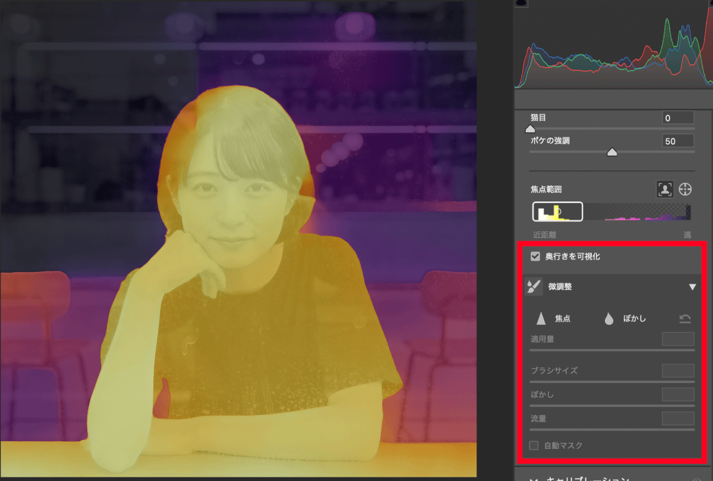Image resolution: width=713 pixels, height=481 pixels.
Task: Click the ボケの強調 slider handle
Action: pyautogui.click(x=611, y=152)
